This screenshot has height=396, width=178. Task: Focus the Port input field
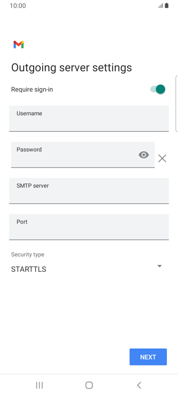point(89,227)
